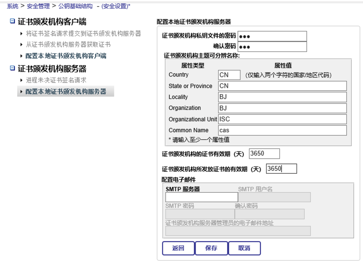Viewport: 363px width, 264px height.
Task: Open 将证书签名请求提交到证书颁发机构服务器 link
Action: 83,34
